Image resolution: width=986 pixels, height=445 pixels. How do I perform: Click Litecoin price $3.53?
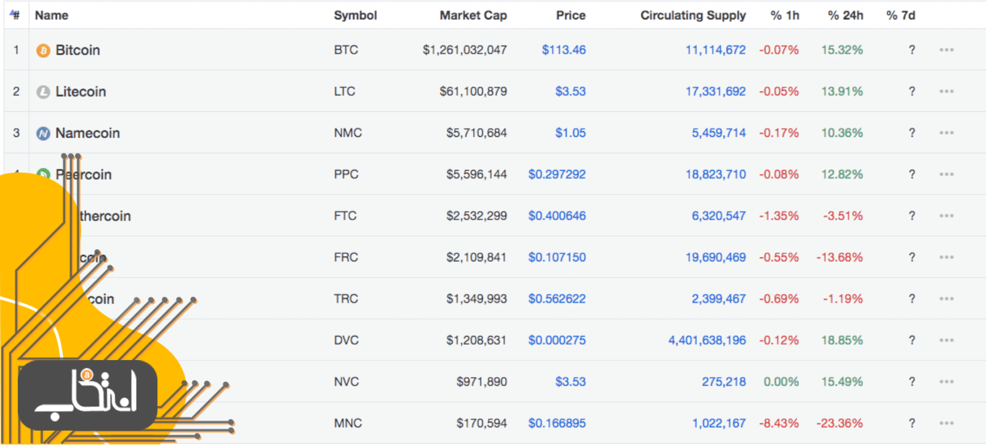571,91
